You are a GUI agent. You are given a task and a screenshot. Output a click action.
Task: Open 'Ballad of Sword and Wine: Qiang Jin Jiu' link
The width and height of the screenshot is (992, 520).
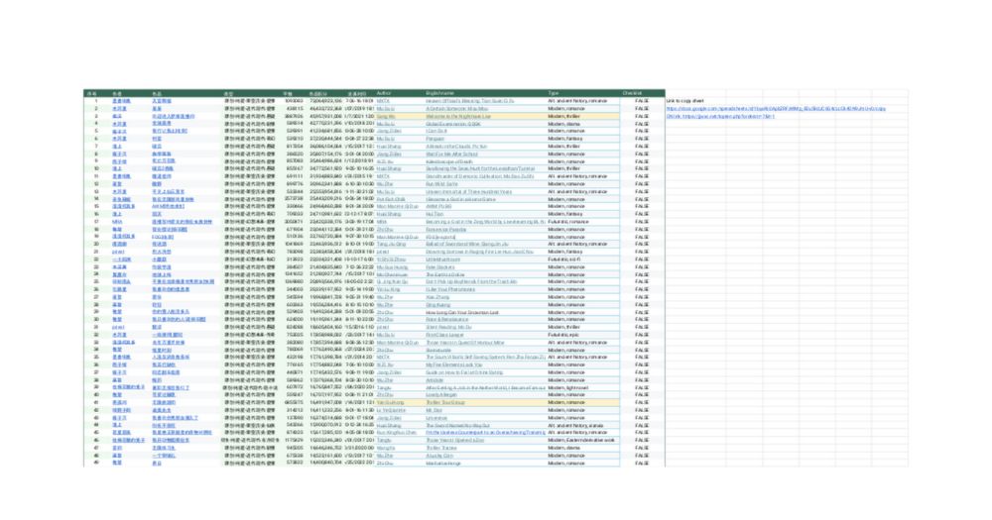pyautogui.click(x=467, y=244)
